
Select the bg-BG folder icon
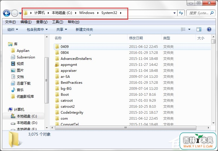[57, 88]
